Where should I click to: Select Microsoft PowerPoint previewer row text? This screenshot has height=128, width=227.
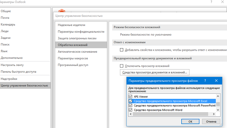(x=174, y=105)
